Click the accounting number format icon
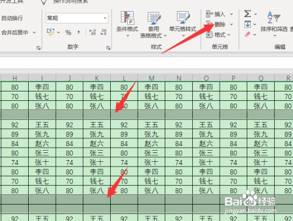The width and height of the screenshot is (293, 221). tap(50, 32)
